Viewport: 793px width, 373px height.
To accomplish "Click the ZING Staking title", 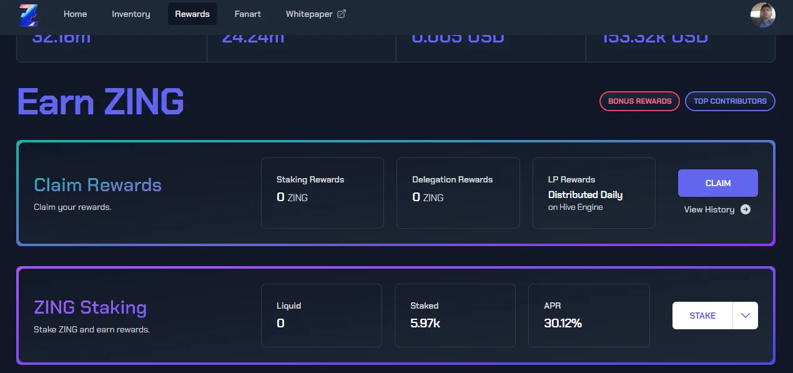I will coord(90,307).
